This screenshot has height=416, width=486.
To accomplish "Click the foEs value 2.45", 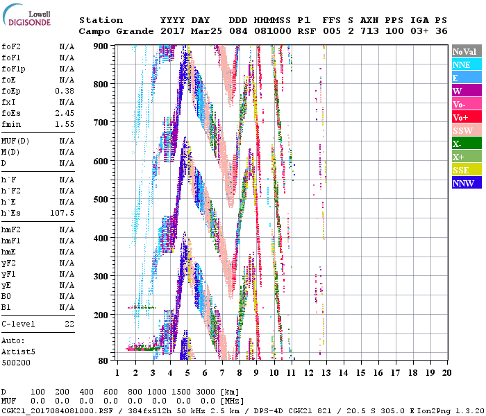I will (x=65, y=113).
